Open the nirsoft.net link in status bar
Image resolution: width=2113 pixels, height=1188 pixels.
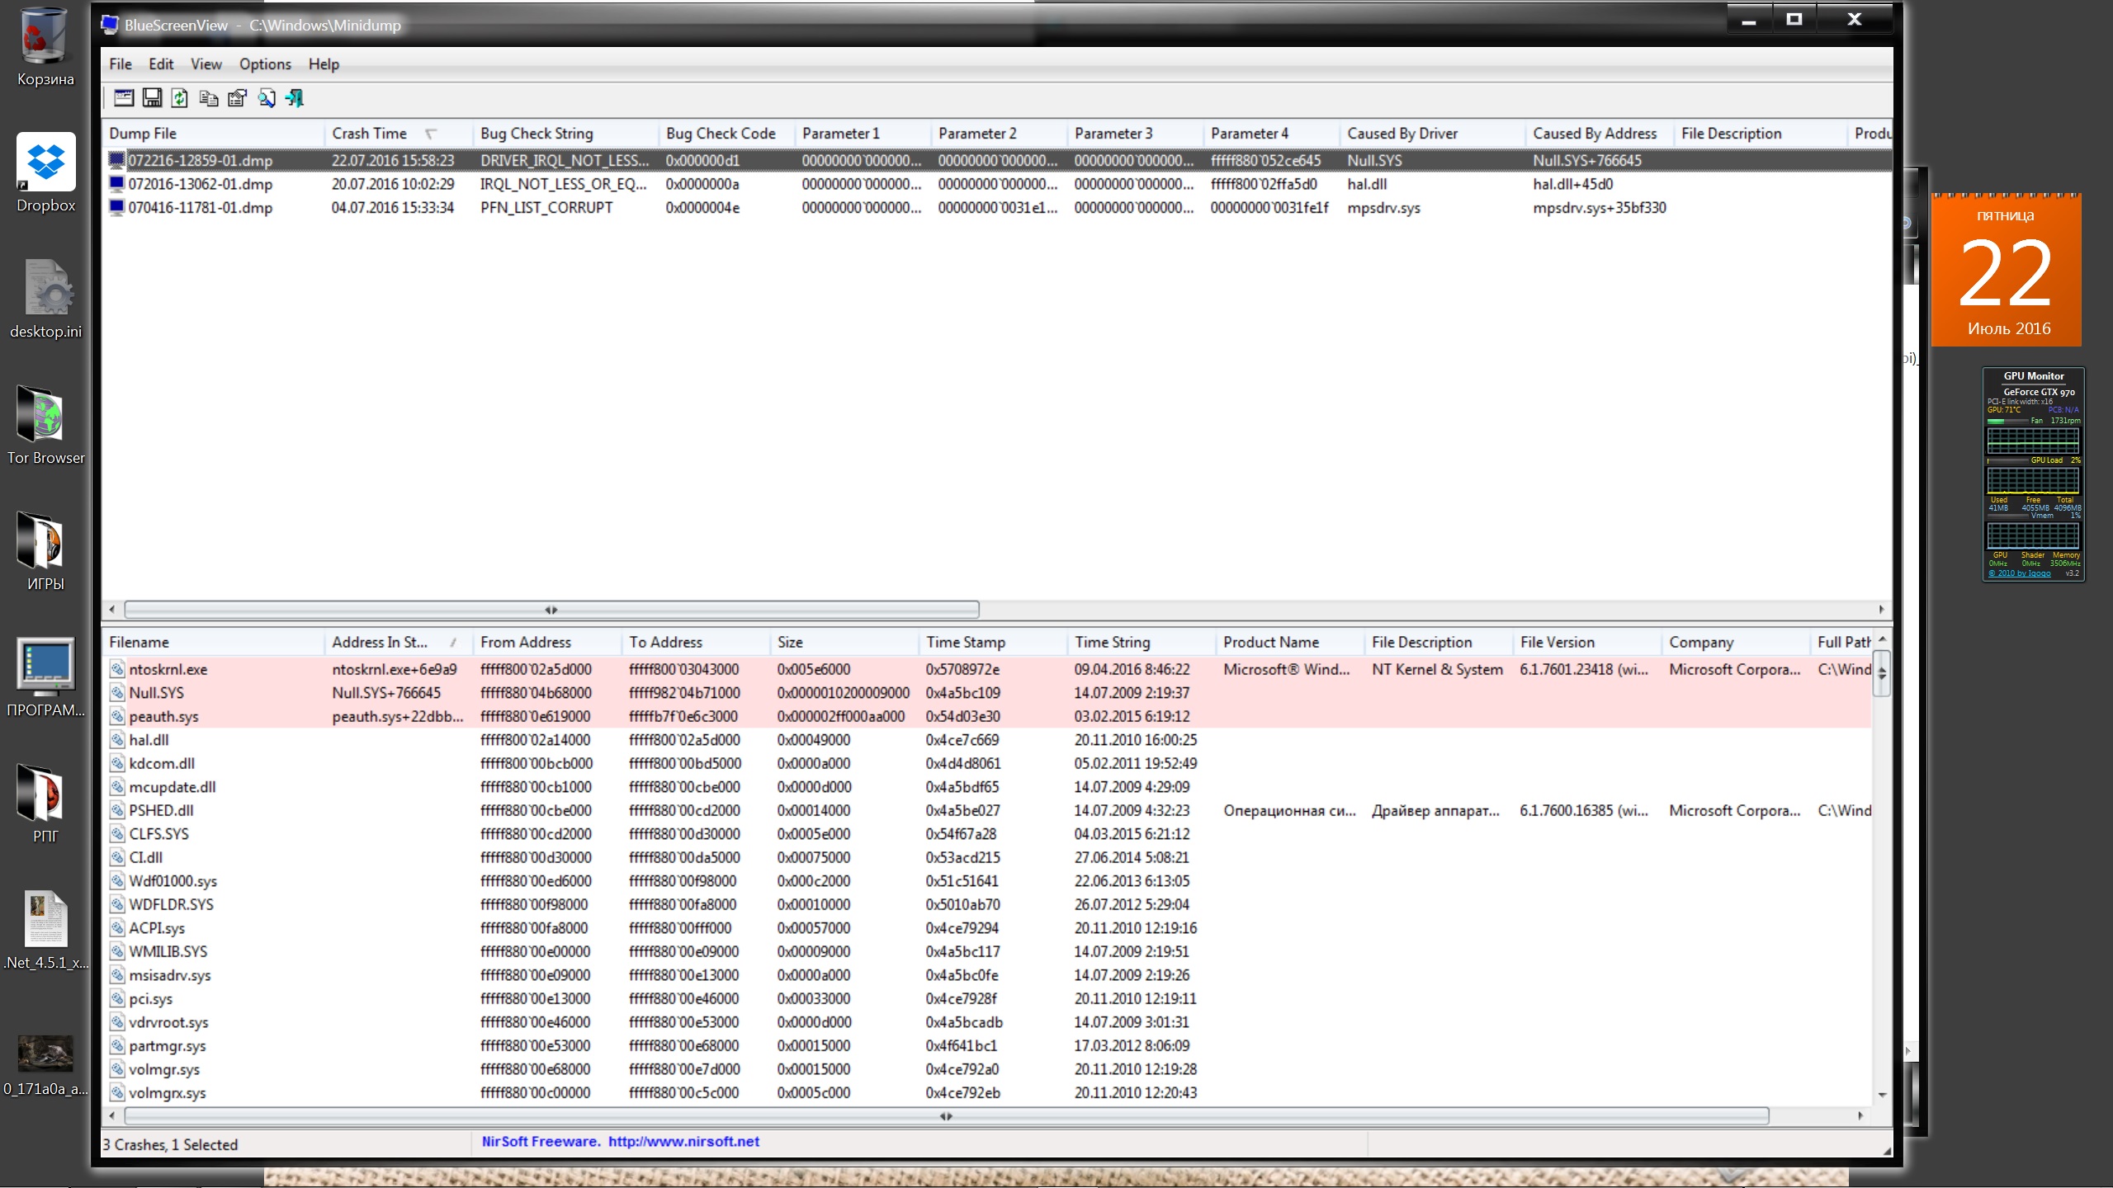point(683,1142)
